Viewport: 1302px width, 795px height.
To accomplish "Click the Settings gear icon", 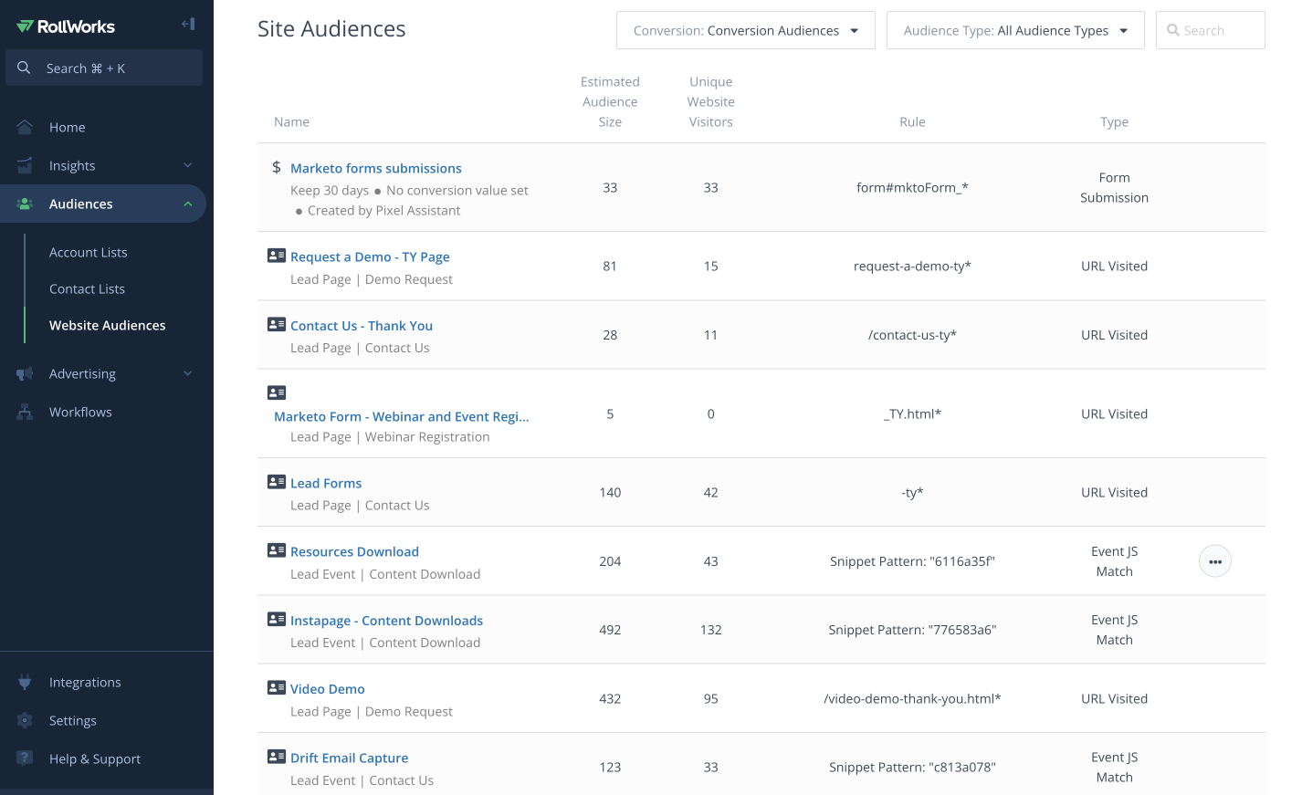I will 25,720.
